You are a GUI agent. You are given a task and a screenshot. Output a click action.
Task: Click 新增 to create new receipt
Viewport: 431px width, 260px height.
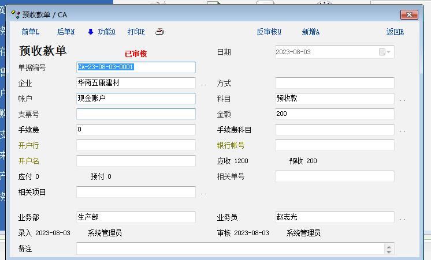pyautogui.click(x=310, y=32)
